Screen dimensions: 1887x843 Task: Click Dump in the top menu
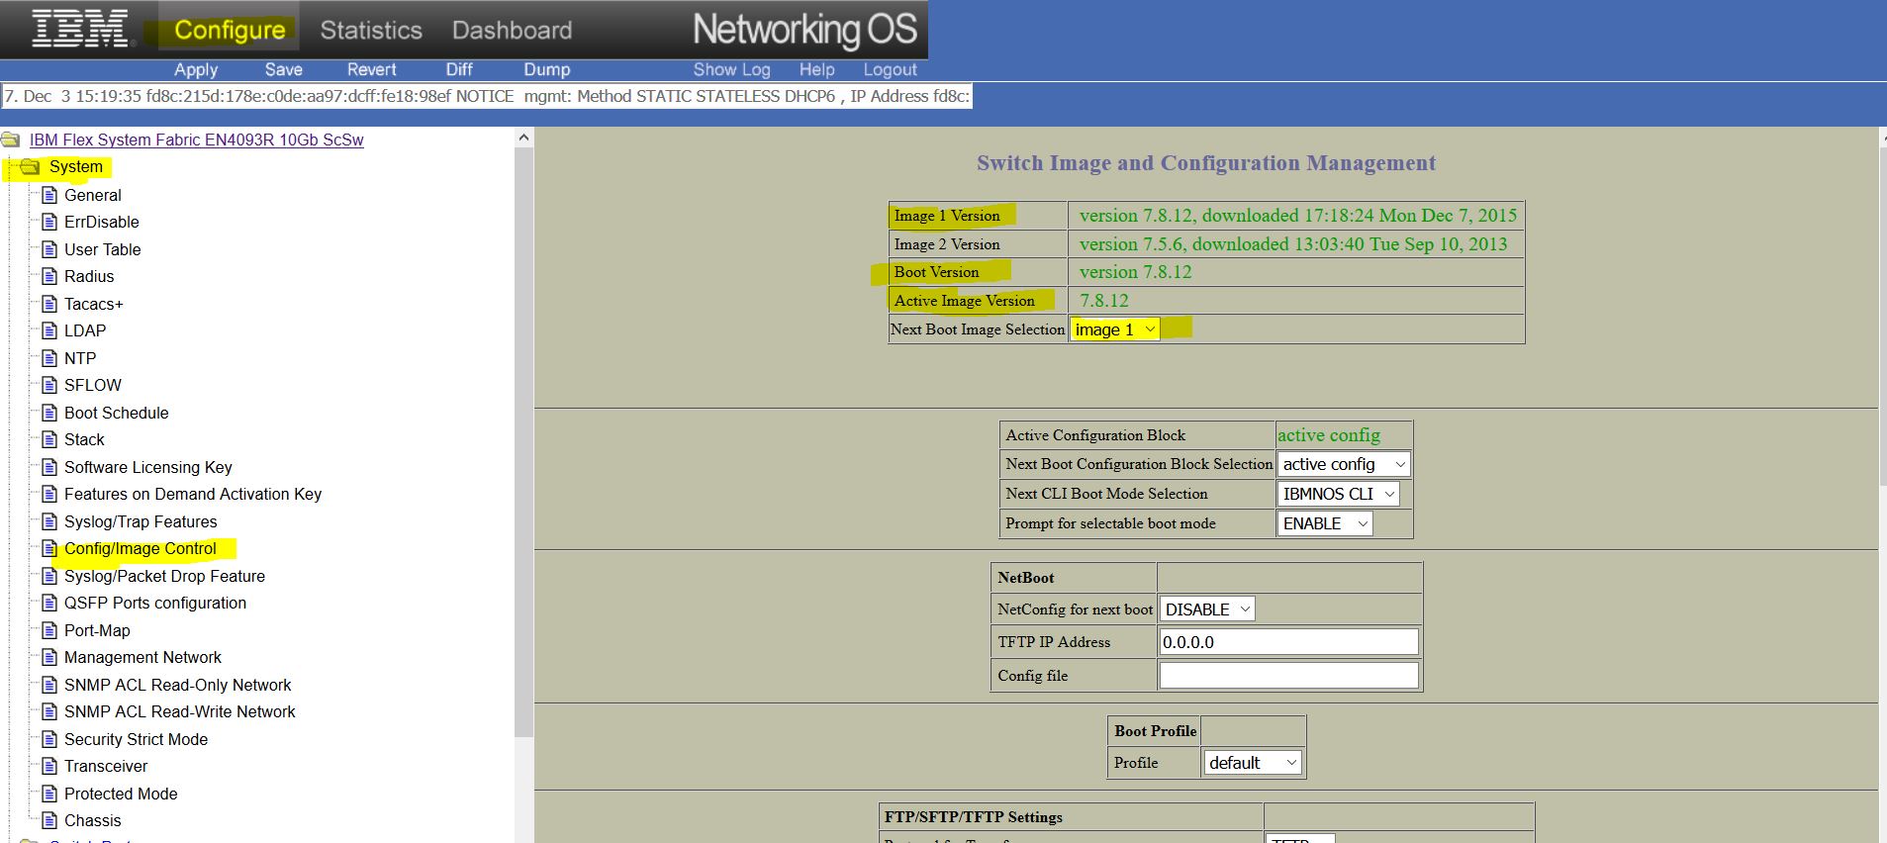pos(547,69)
